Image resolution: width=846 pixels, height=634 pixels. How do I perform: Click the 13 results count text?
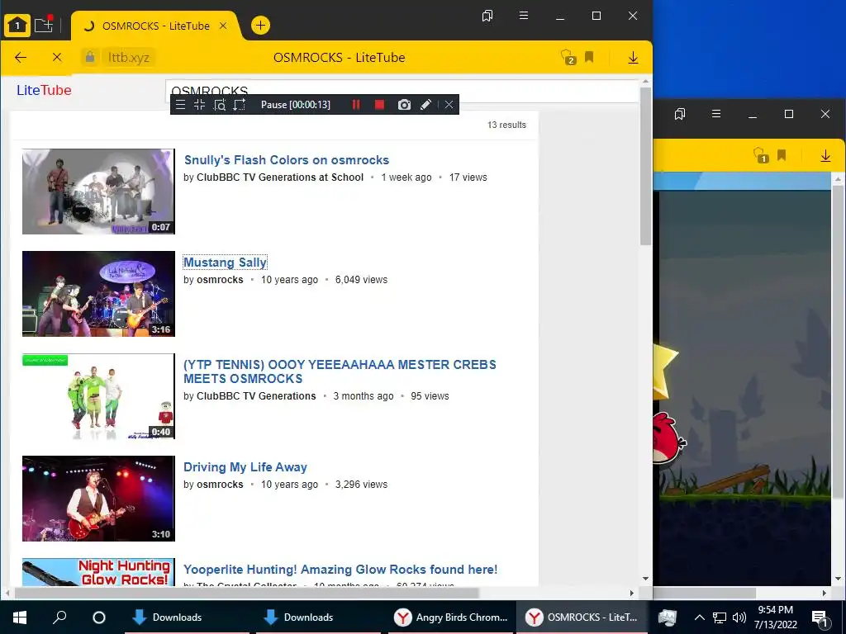tap(506, 125)
